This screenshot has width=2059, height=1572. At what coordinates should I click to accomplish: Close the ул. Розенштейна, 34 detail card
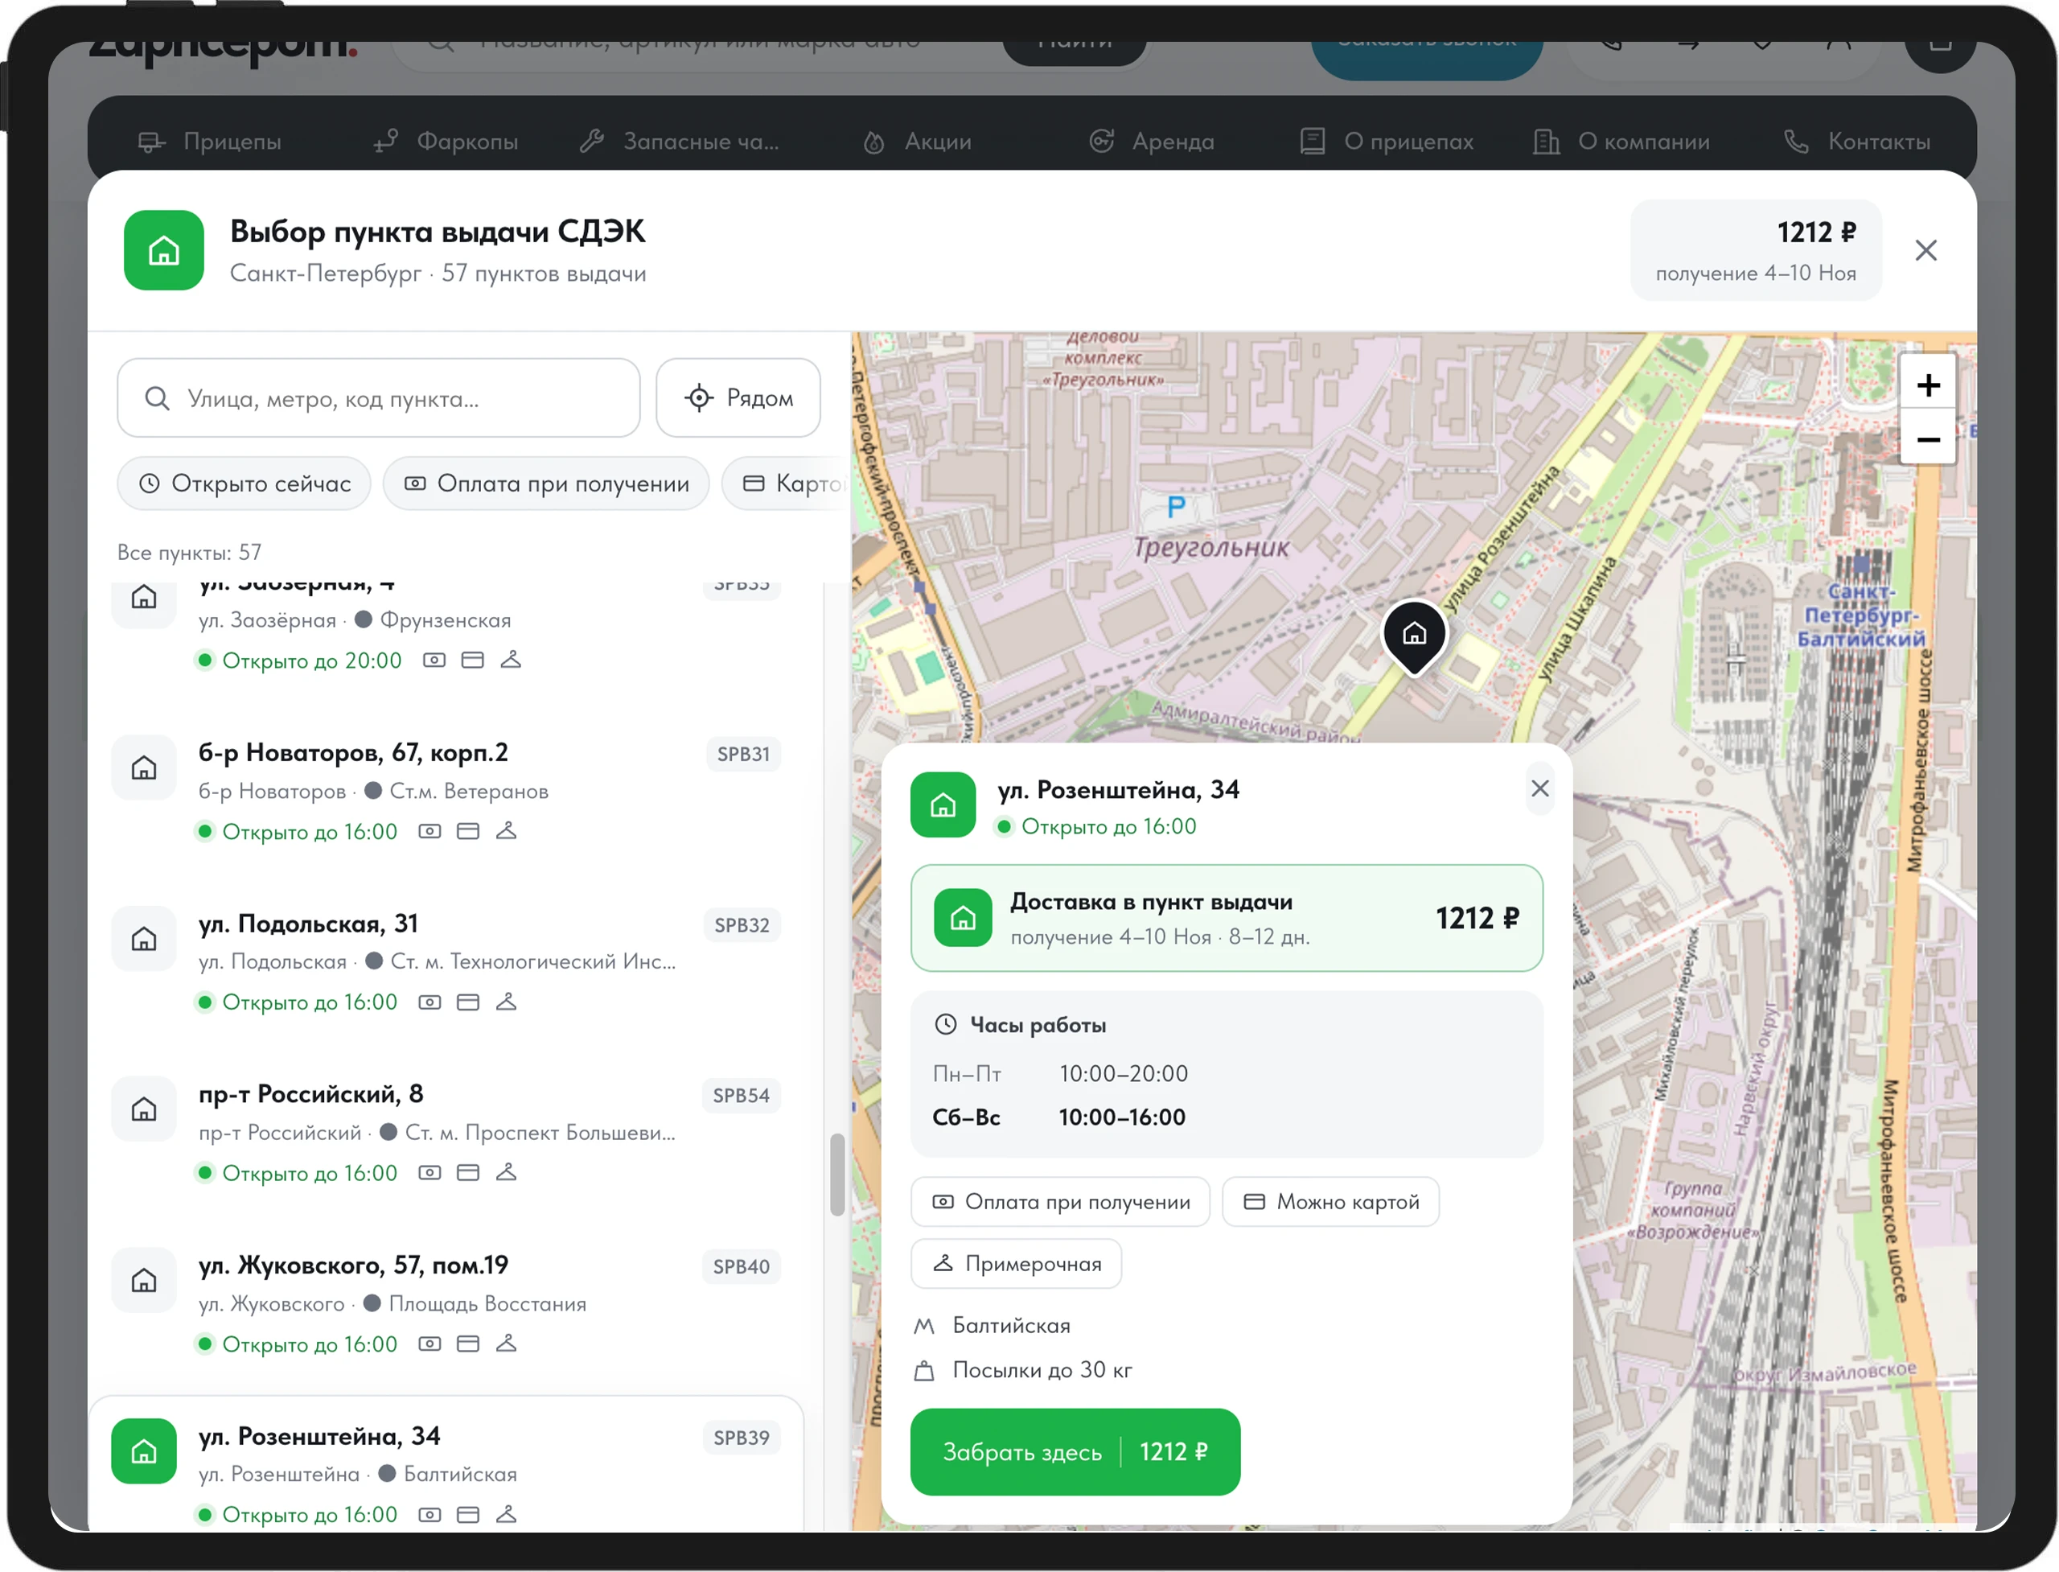coord(1539,788)
